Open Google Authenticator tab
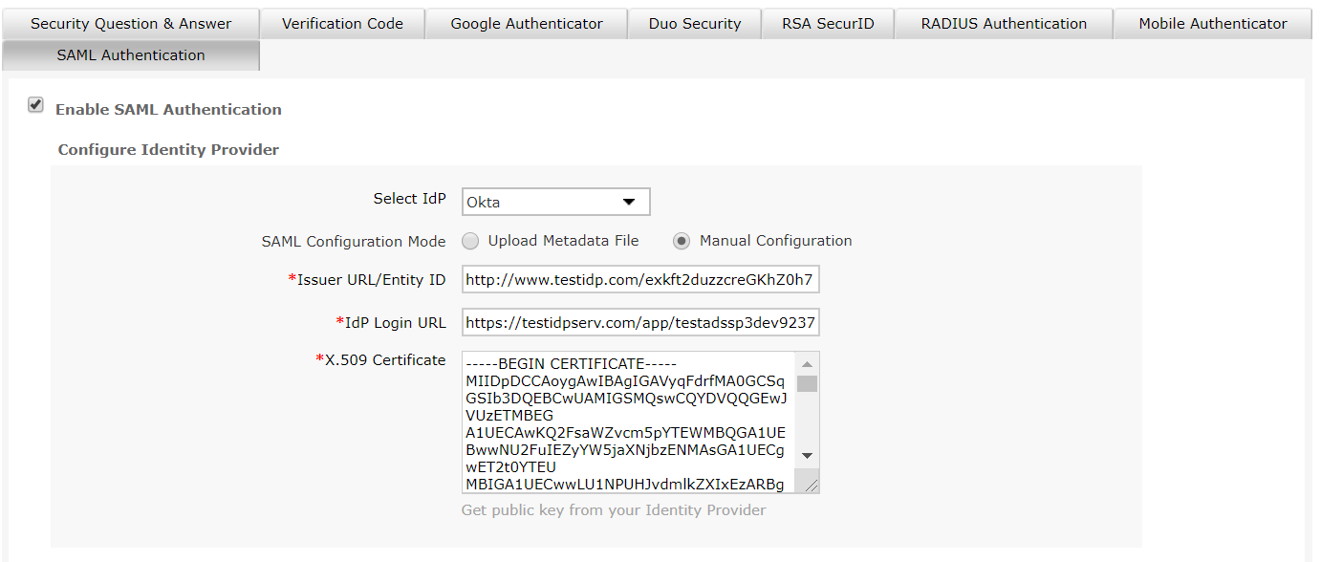The image size is (1321, 562). pyautogui.click(x=527, y=24)
